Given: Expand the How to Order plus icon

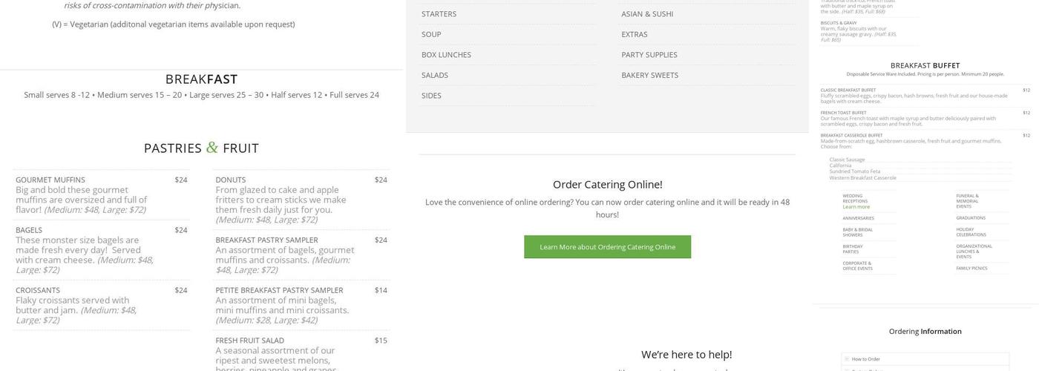Looking at the screenshot, I should pyautogui.click(x=846, y=359).
